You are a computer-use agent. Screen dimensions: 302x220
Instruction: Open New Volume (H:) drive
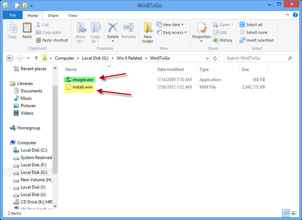click(32, 180)
